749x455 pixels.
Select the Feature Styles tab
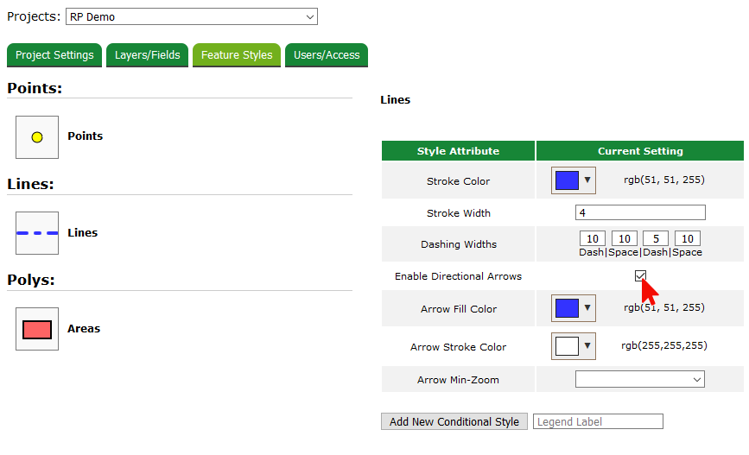coord(237,55)
